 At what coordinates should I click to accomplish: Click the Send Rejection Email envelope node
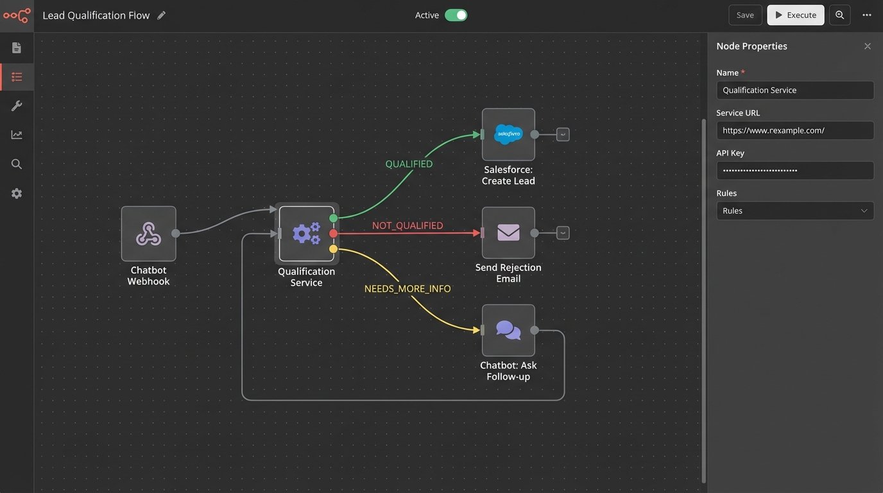tap(508, 232)
